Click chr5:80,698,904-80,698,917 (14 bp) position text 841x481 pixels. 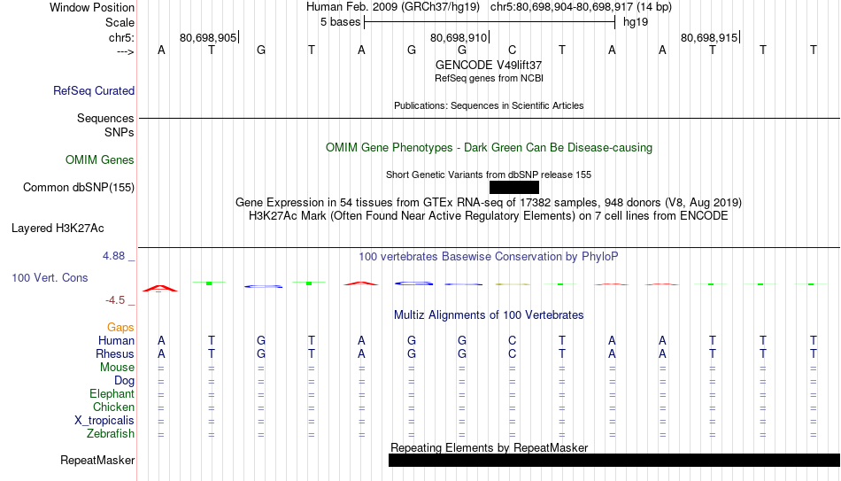pos(581,7)
